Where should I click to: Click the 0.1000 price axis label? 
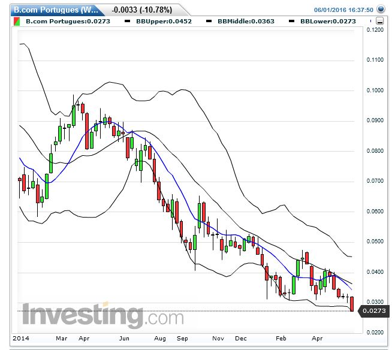(375, 90)
